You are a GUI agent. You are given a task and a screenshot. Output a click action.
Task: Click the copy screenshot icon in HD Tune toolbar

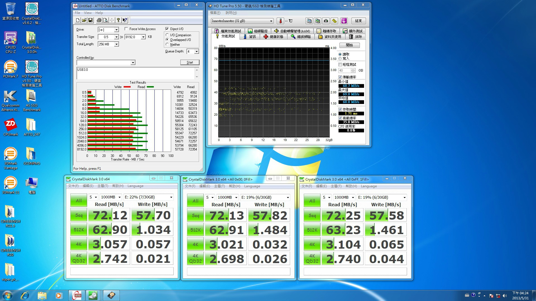click(x=317, y=21)
